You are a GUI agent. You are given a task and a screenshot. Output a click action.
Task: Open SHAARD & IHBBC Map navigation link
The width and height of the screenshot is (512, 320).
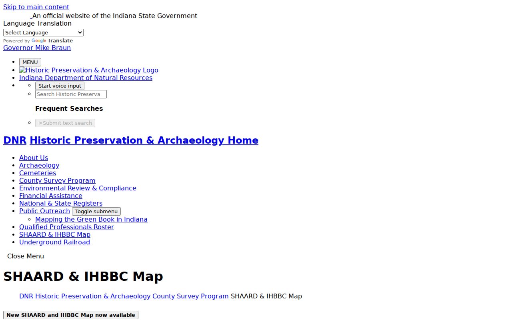[x=55, y=234]
